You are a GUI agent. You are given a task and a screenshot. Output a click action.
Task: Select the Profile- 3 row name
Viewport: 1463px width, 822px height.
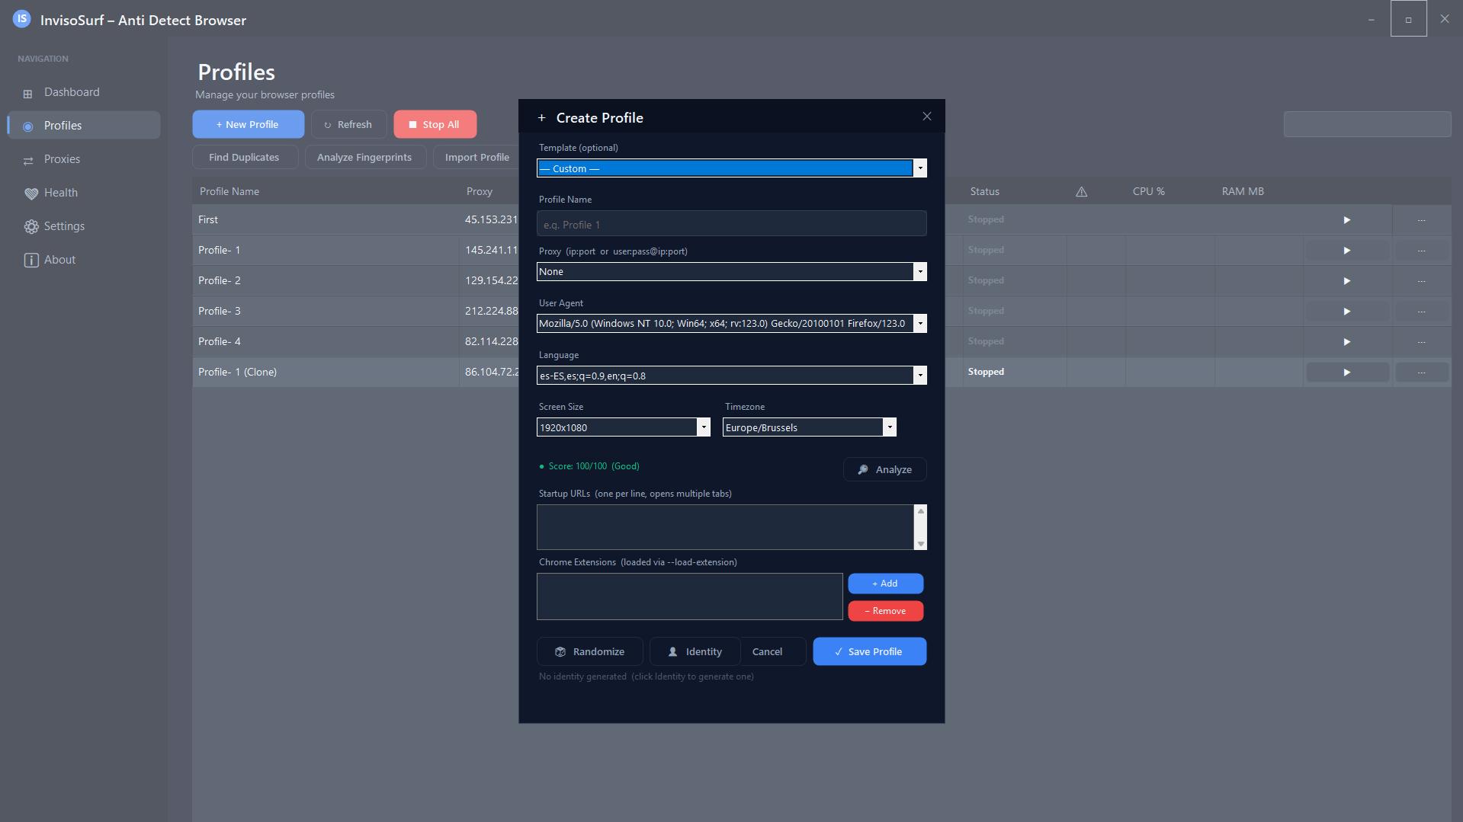point(219,311)
